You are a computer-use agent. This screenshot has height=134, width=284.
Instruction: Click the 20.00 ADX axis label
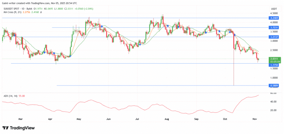click(x=274, y=110)
